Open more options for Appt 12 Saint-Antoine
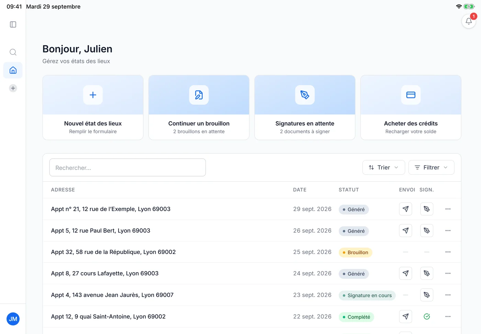481x334 pixels. [448, 316]
